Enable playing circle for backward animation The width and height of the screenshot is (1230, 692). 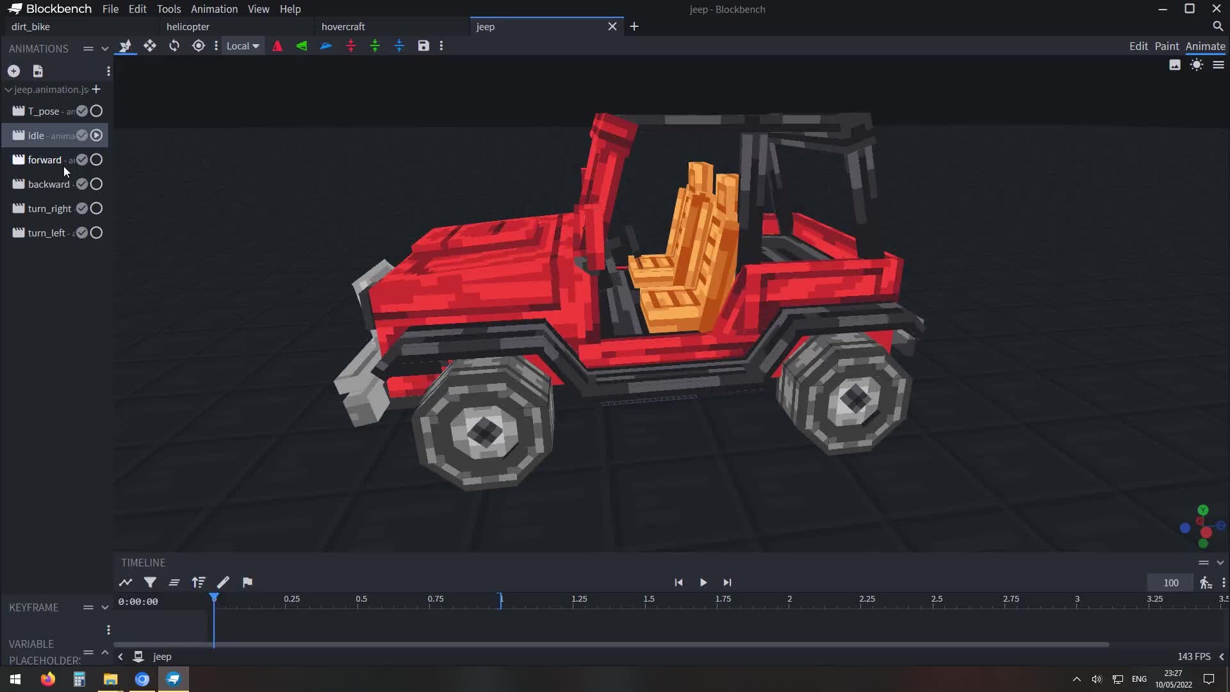pyautogui.click(x=96, y=184)
